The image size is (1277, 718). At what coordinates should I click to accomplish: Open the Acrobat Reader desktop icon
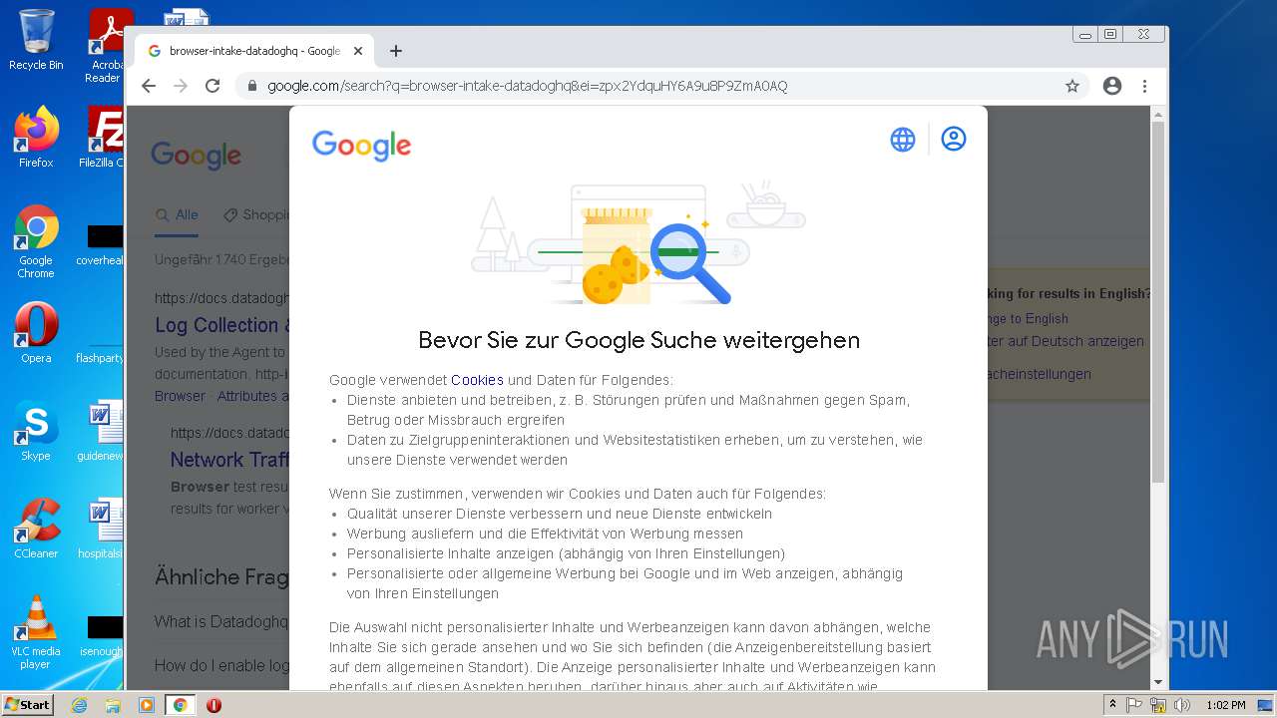(x=106, y=46)
